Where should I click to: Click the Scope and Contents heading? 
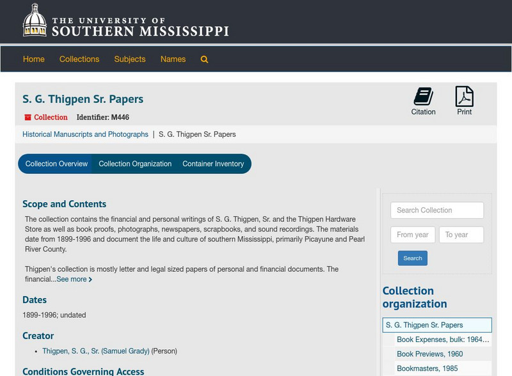click(65, 204)
